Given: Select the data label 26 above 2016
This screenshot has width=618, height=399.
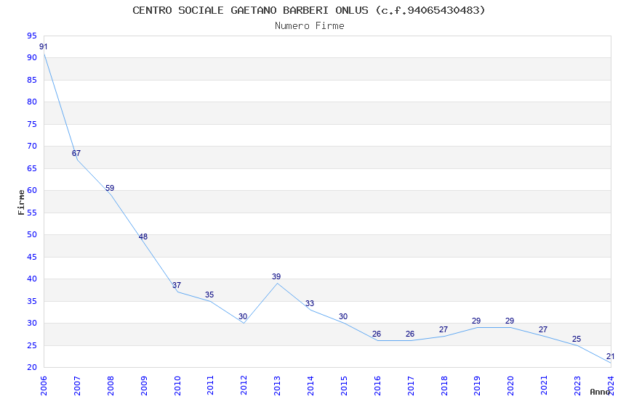Looking at the screenshot, I should pyautogui.click(x=377, y=334).
